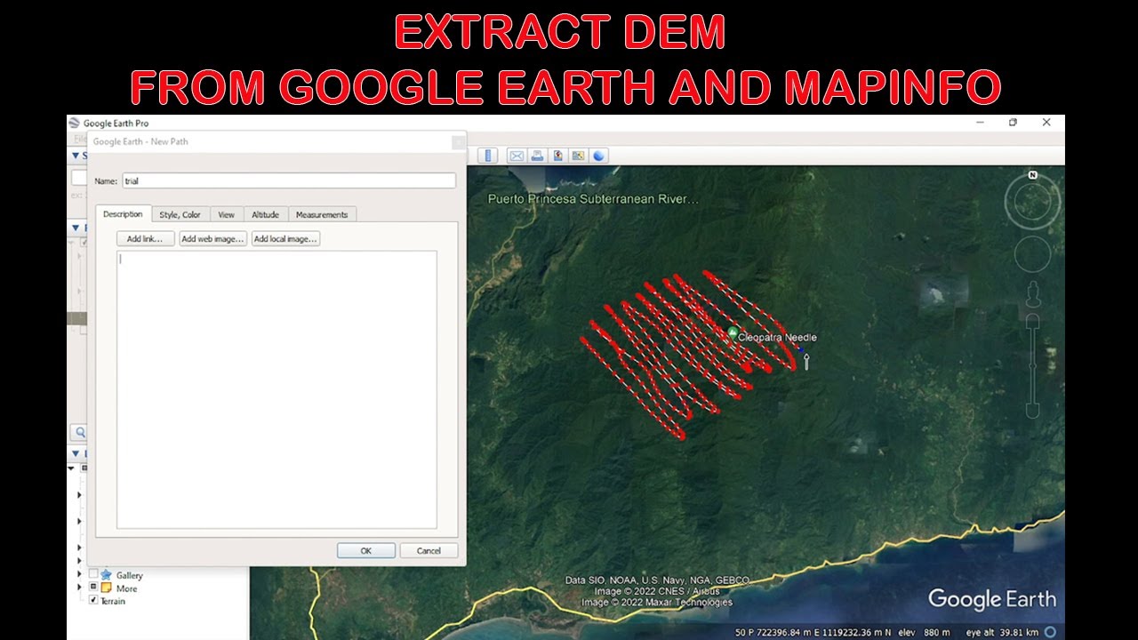
Task: Open the Altitude tab
Action: coord(265,214)
